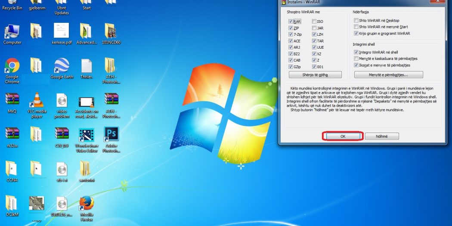The image size is (452, 226).
Task: Select the video problem disc icon
Action: pos(62,105)
